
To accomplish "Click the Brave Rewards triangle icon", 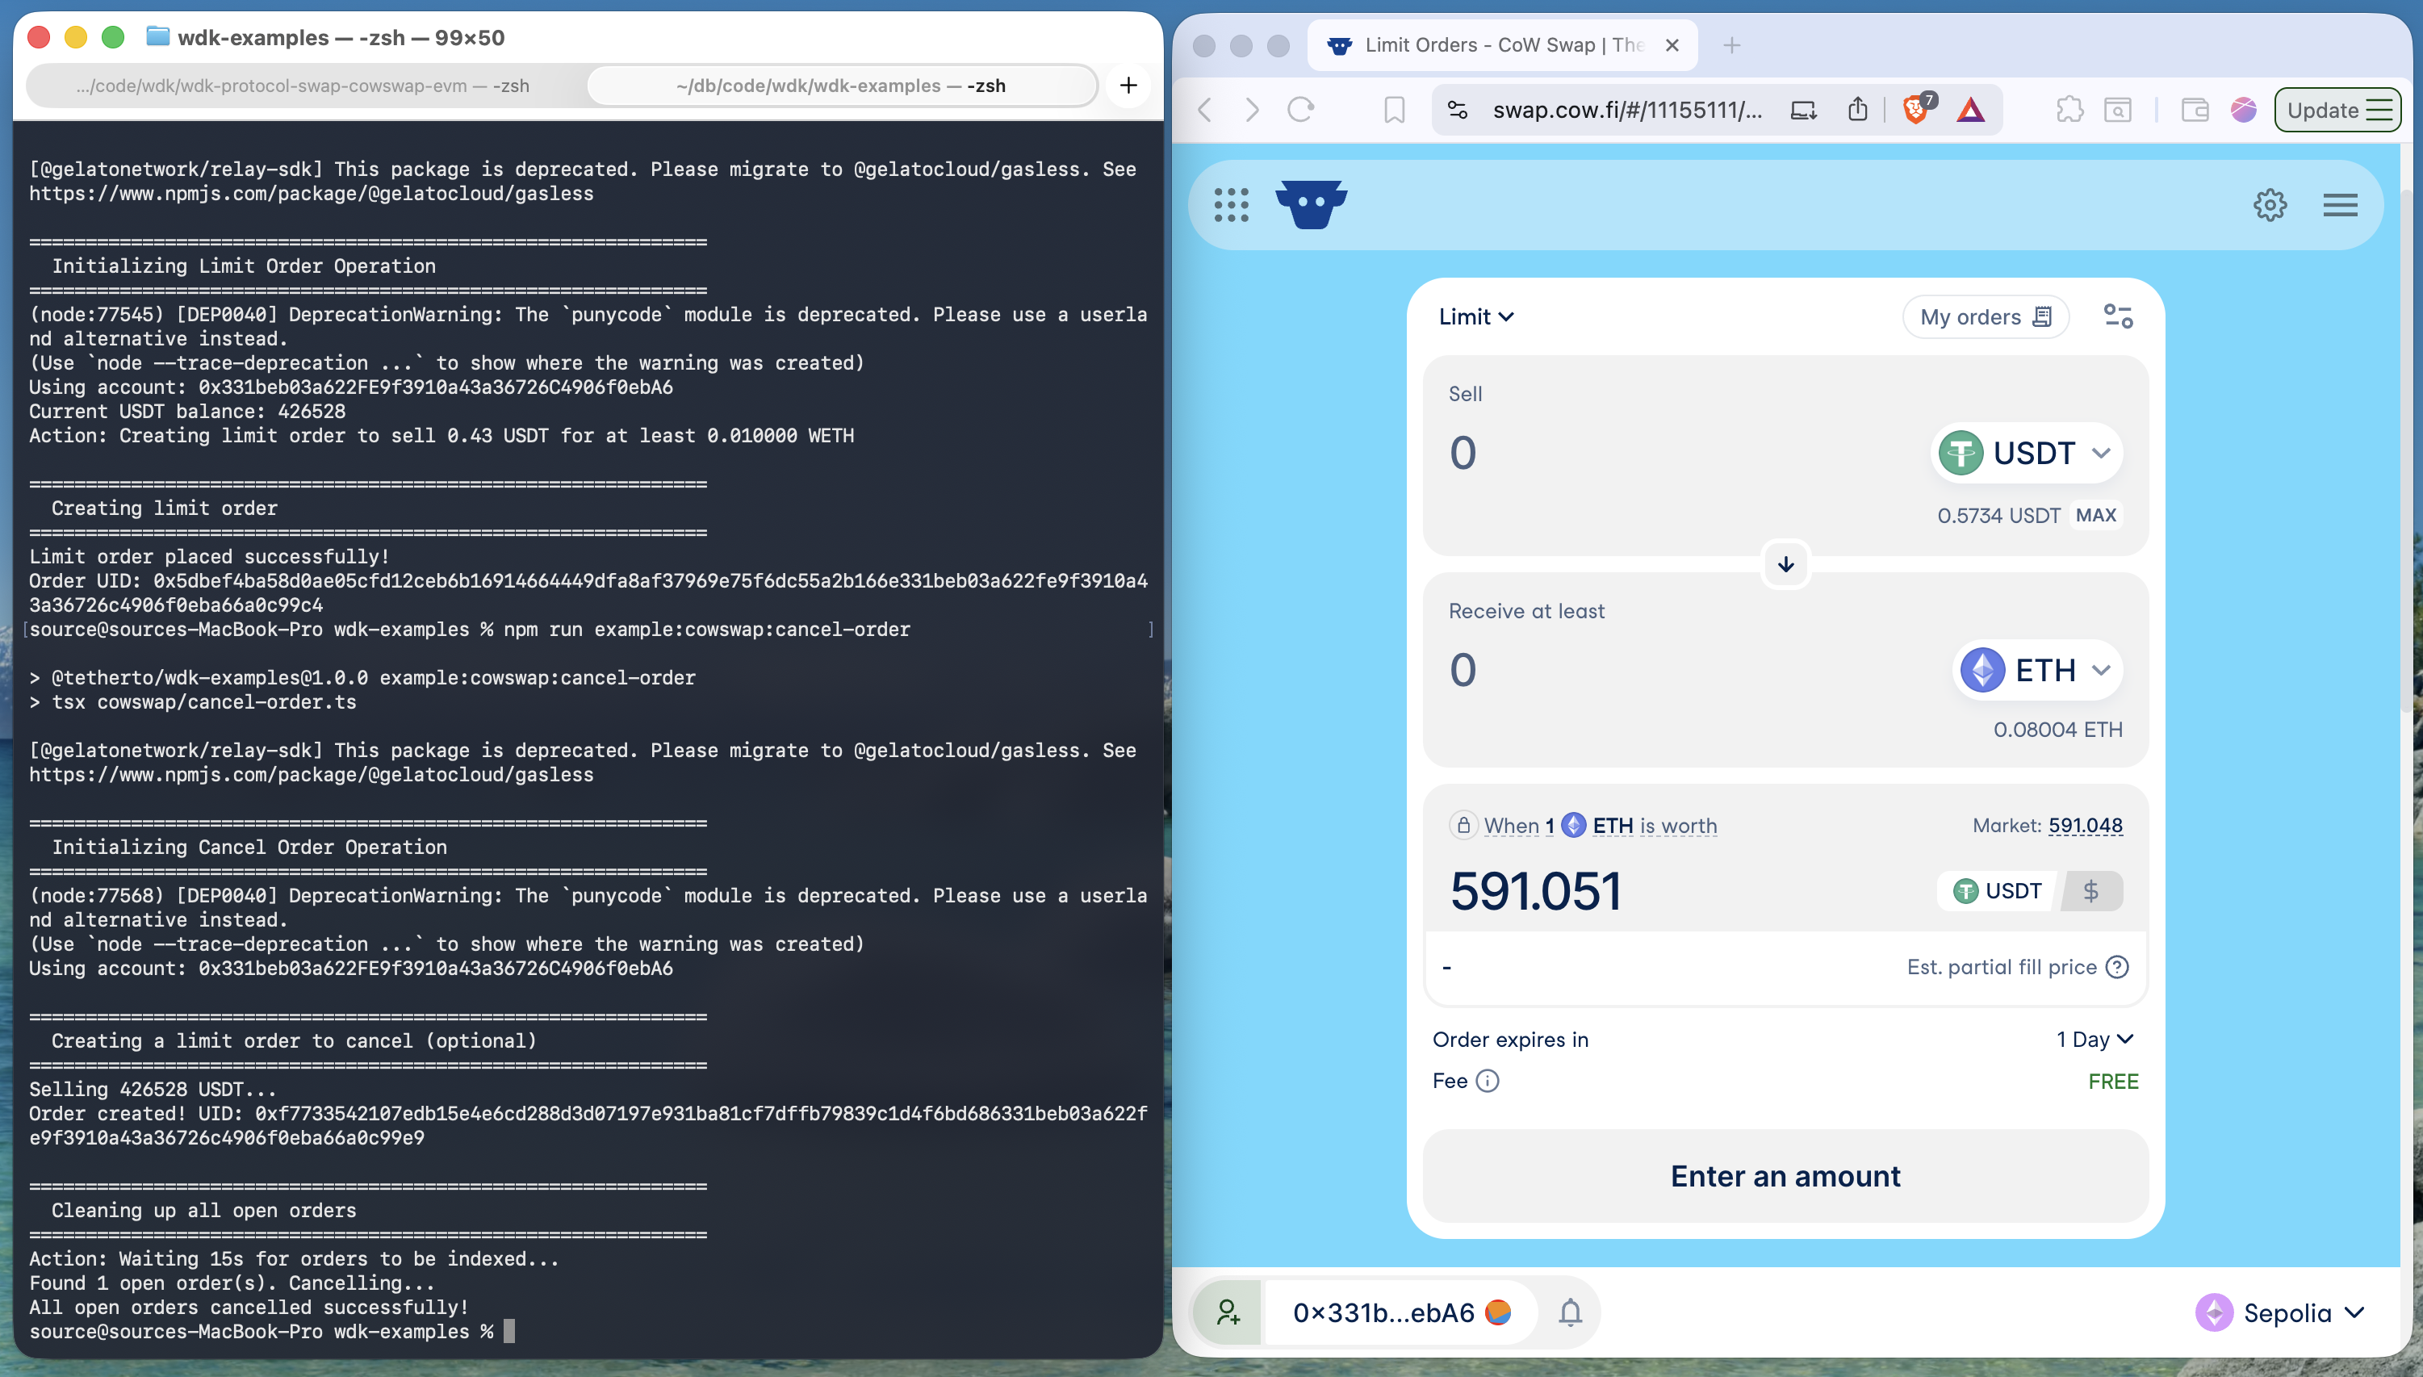I will [x=1970, y=110].
